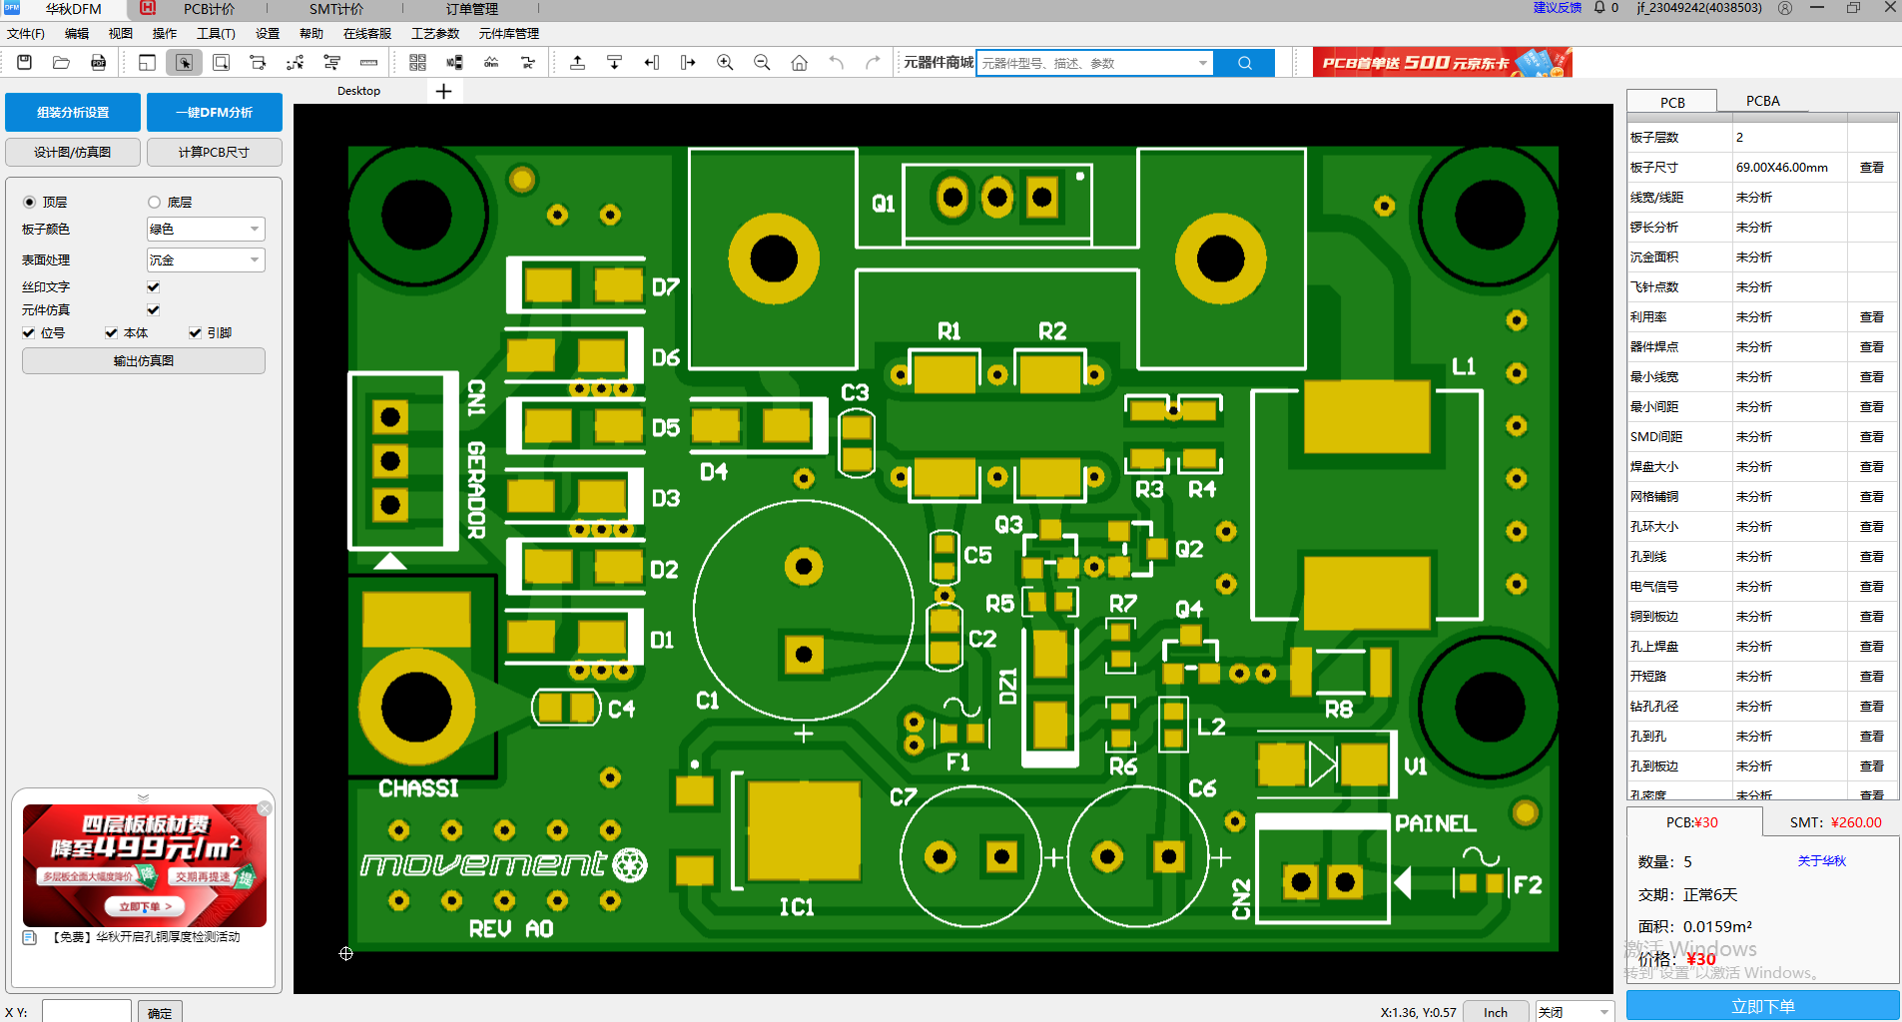
Task: Open the board color (板子颜色) dropdown
Action: point(206,230)
